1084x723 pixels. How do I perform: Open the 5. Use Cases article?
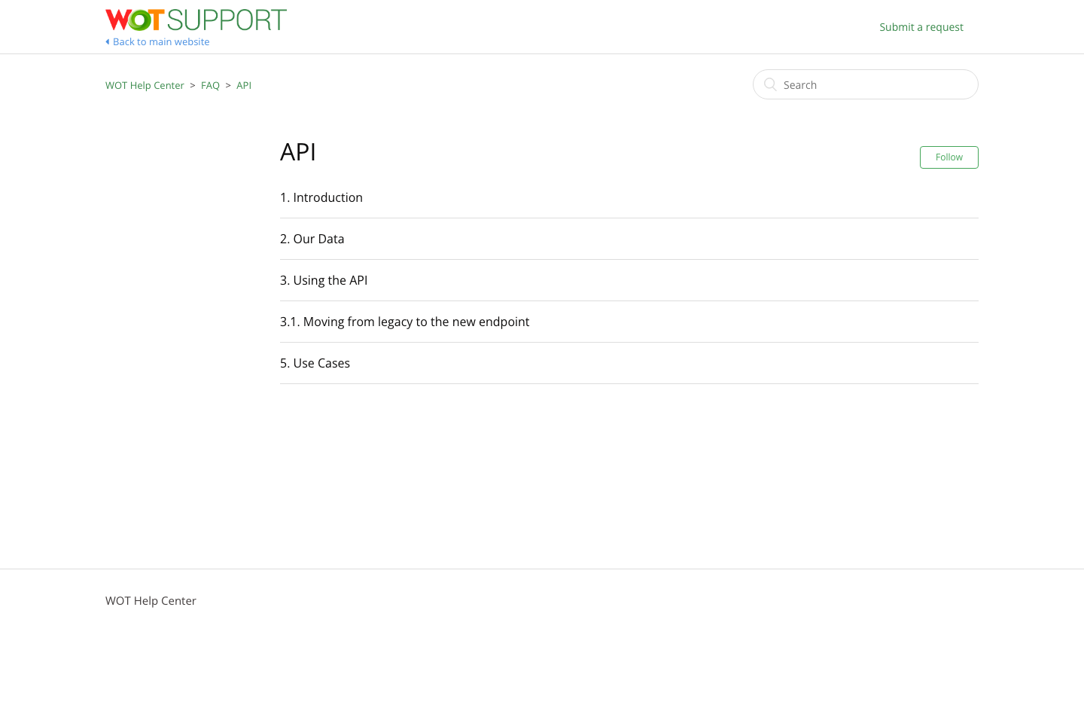[315, 363]
